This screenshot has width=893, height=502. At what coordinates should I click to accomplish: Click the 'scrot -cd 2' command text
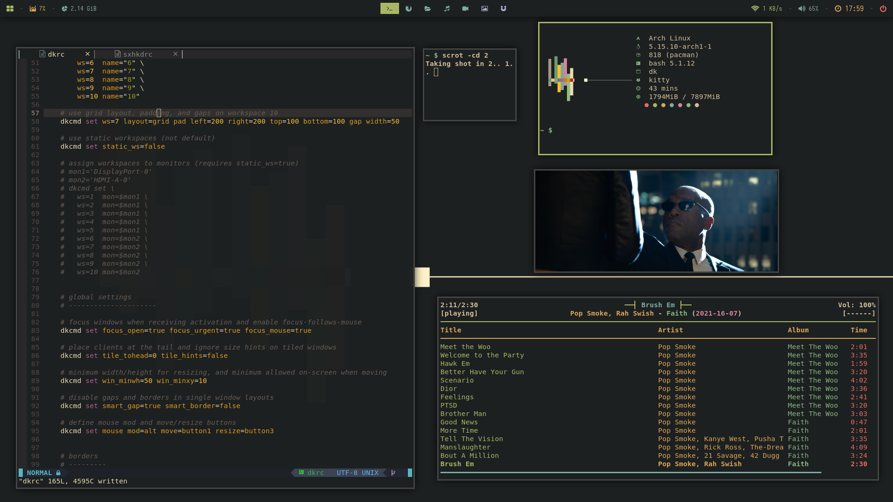pos(465,55)
